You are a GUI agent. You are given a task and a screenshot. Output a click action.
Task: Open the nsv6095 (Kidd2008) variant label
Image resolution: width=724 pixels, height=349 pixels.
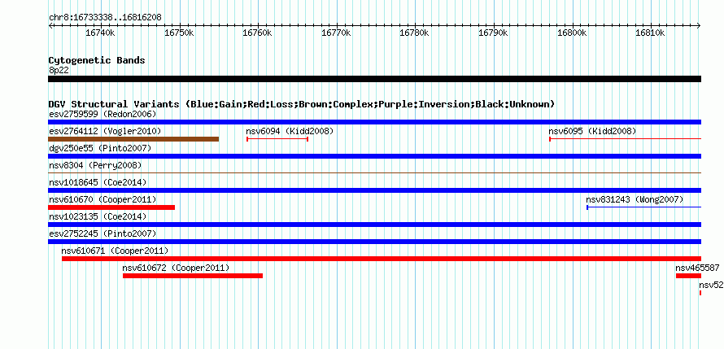point(592,131)
